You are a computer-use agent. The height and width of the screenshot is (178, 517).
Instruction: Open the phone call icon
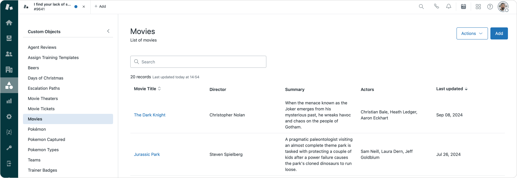(x=436, y=6)
